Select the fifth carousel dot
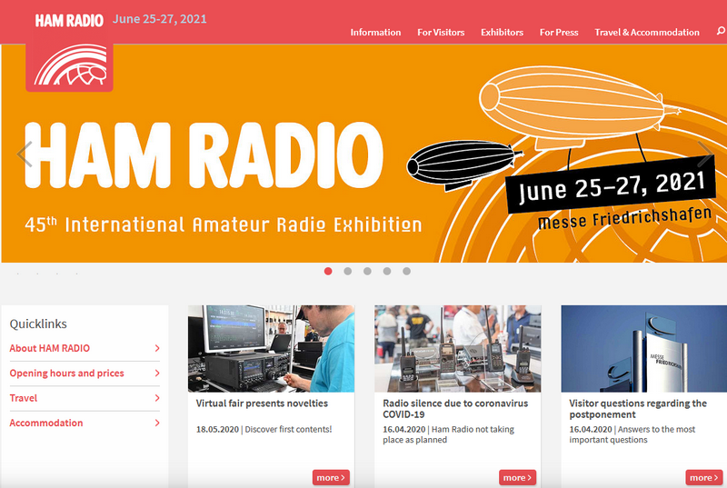Viewport: 727px width, 488px height. pyautogui.click(x=406, y=271)
